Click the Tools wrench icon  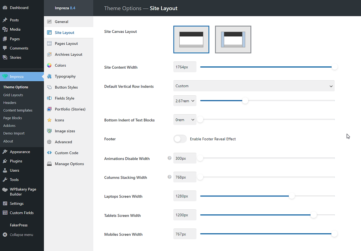[x=5, y=180]
